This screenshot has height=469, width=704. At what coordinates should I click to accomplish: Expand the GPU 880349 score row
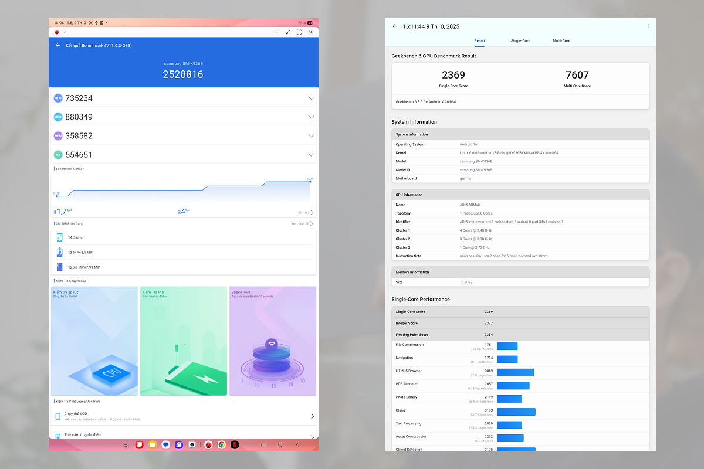pyautogui.click(x=311, y=117)
